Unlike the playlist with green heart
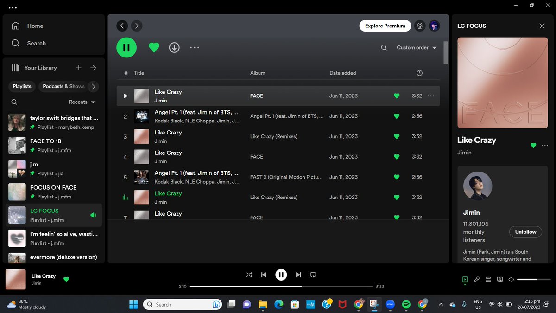Image resolution: width=556 pixels, height=313 pixels. [x=154, y=47]
